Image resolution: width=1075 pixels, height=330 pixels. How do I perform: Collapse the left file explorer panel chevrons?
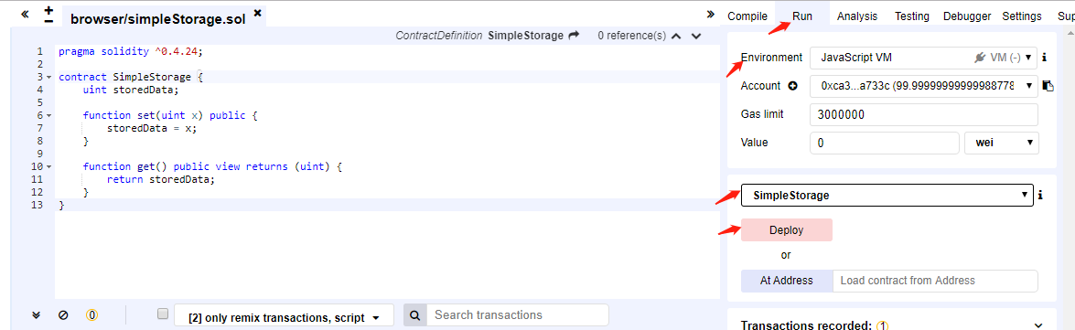(x=26, y=13)
